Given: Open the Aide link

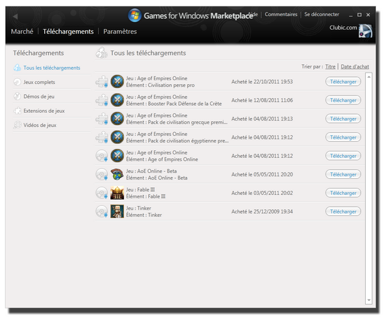Looking at the screenshot, I should pyautogui.click(x=254, y=14).
